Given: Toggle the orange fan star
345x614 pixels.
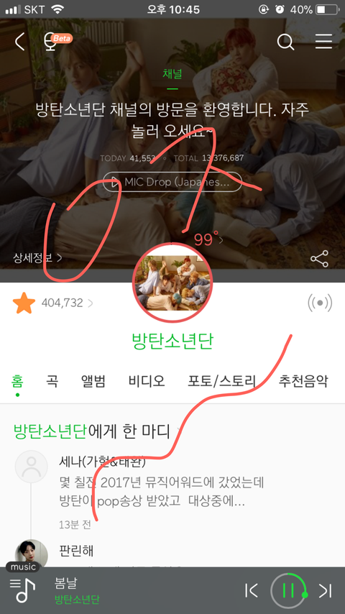Looking at the screenshot, I should pos(24,303).
